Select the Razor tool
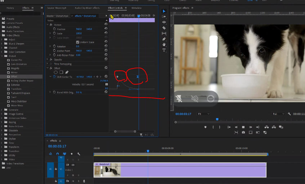 point(164,28)
